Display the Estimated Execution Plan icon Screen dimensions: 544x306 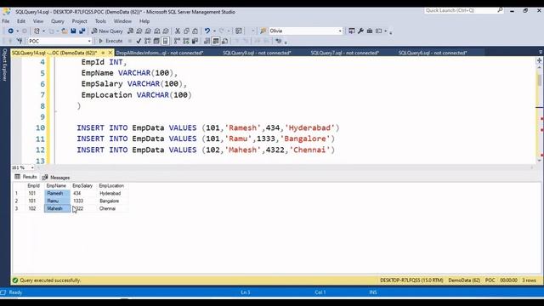tap(147, 41)
